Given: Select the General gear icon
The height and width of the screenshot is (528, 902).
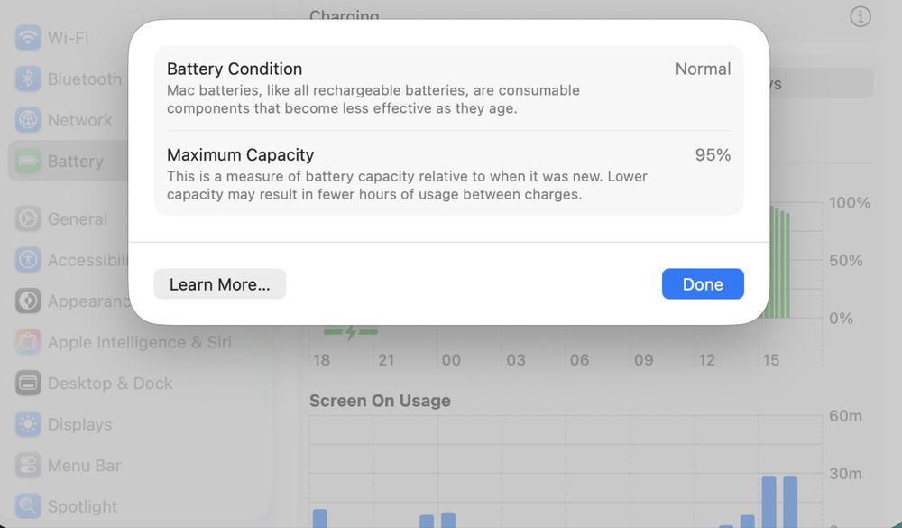Looking at the screenshot, I should click(x=28, y=218).
